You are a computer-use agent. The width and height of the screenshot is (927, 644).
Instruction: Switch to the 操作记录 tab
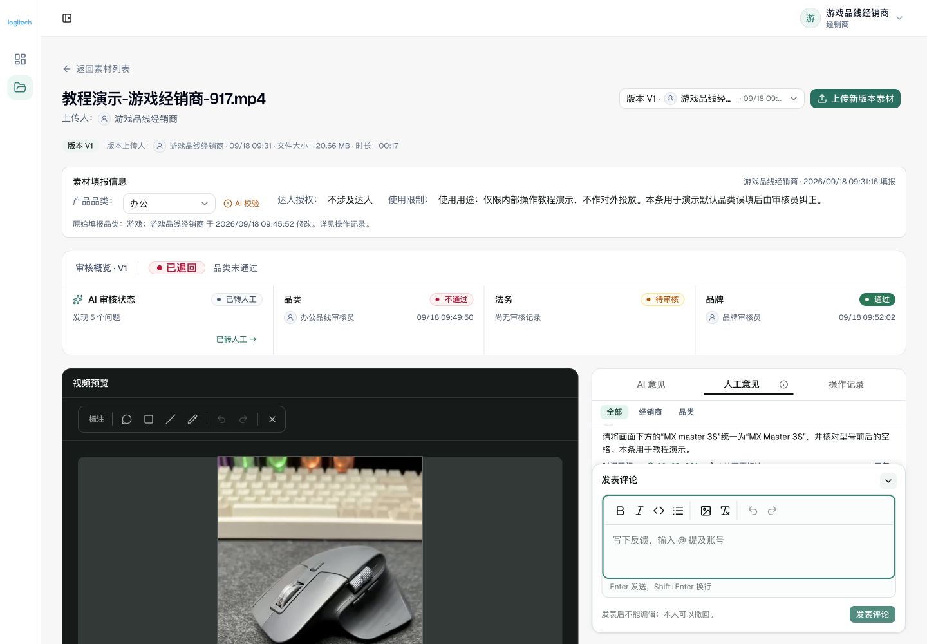(x=846, y=384)
